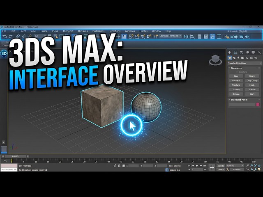The height and width of the screenshot is (197, 263).
Task: Open the Standard Primitives dropdown in main toolbar
Action: tap(170, 36)
